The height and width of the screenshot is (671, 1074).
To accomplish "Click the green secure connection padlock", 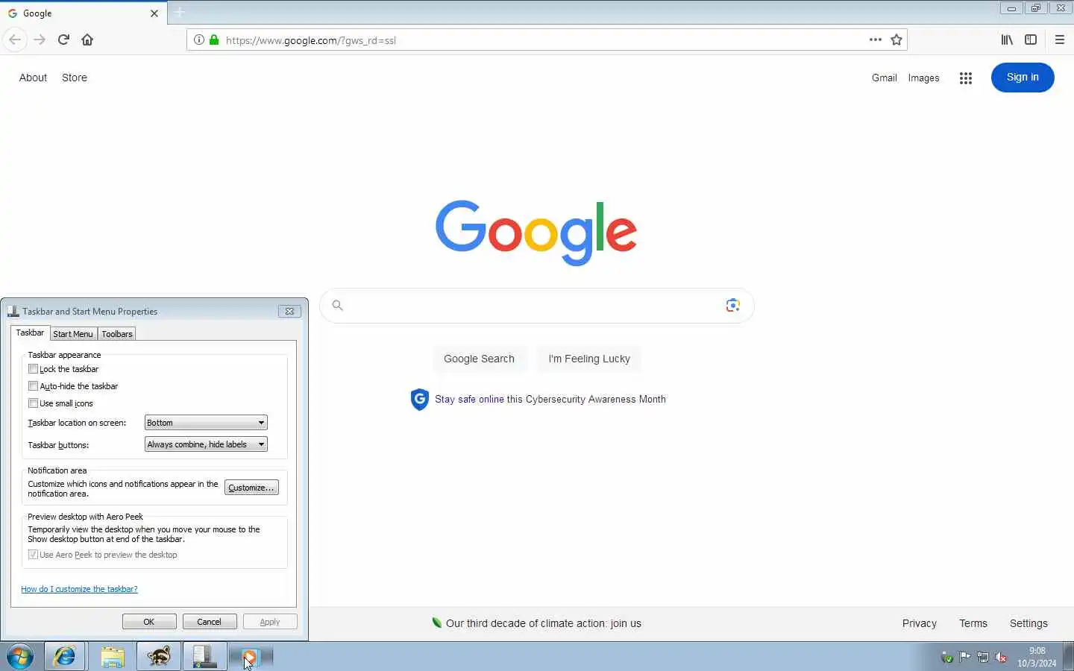I will 214,40.
